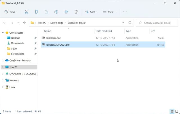Select the TaskbarXI.exe file
180x114 pixels.
[x=53, y=38]
